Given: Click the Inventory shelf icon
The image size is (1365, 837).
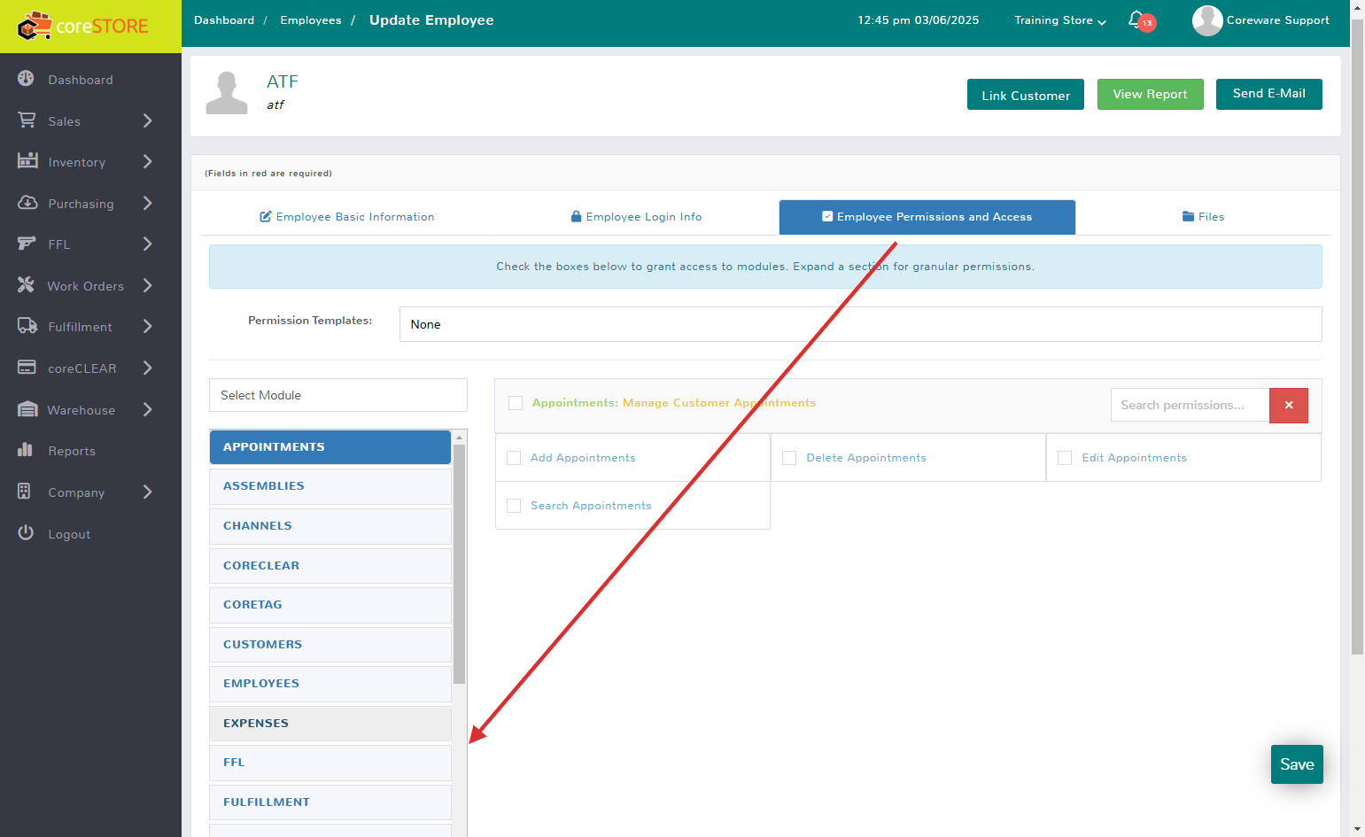Looking at the screenshot, I should [x=27, y=160].
